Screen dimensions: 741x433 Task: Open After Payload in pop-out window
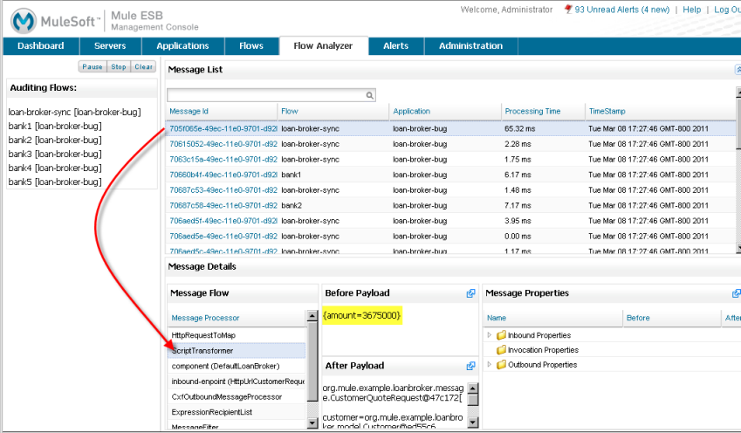pyautogui.click(x=470, y=366)
